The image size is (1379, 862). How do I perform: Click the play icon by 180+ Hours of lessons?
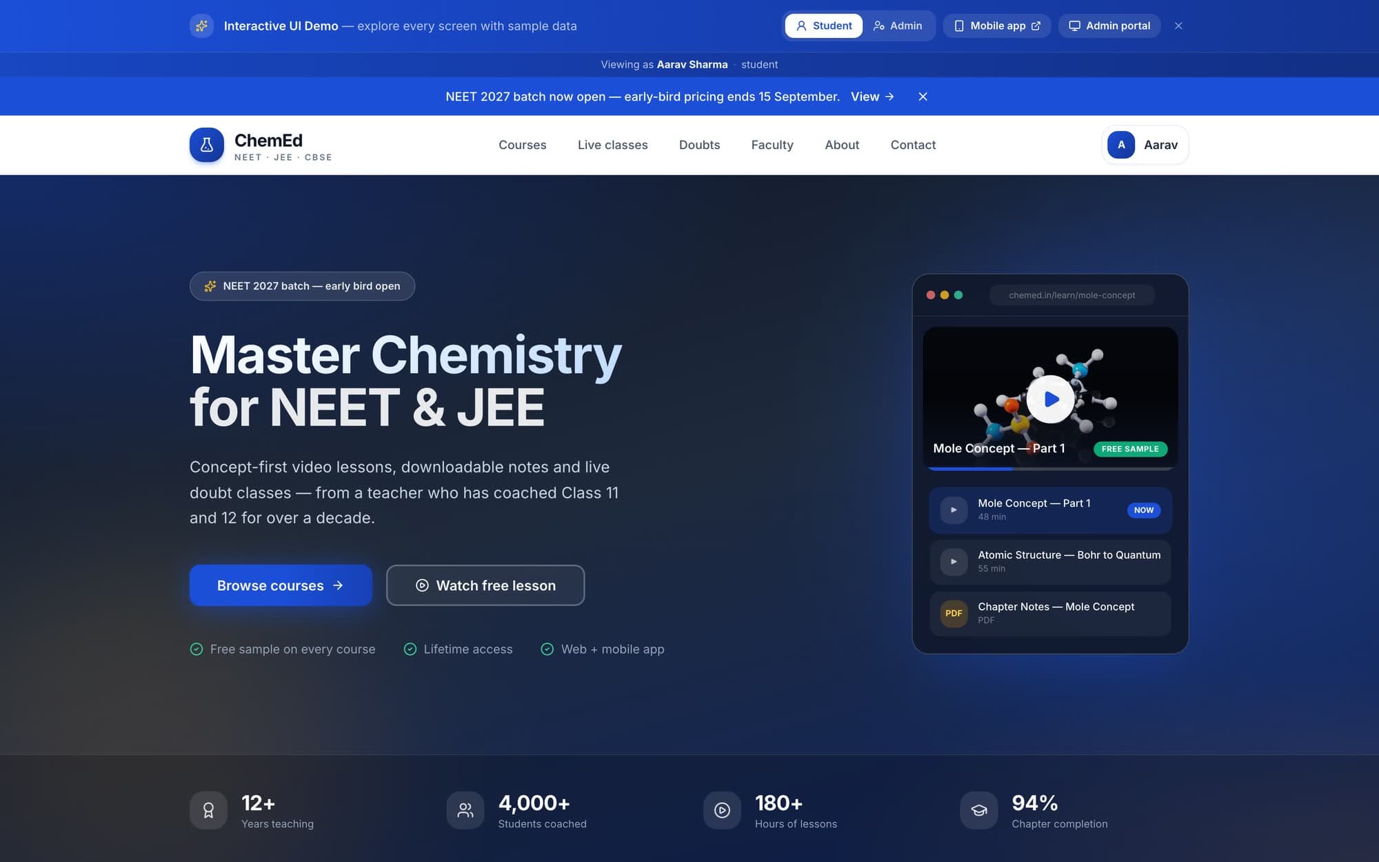point(722,810)
